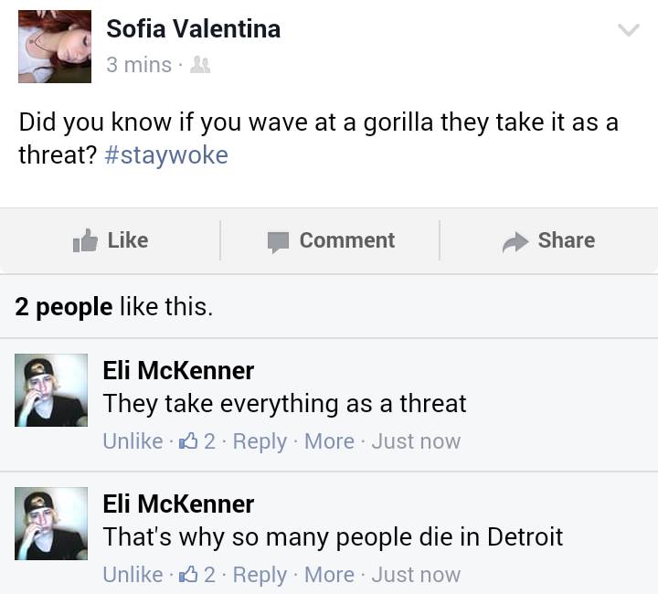Click the friends audience icon beside 3 mins

click(x=202, y=65)
